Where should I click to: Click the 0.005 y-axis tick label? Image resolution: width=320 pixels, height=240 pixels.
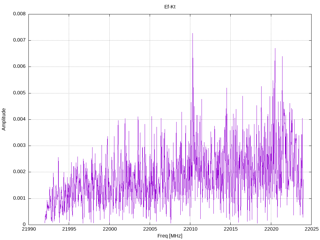[19, 93]
